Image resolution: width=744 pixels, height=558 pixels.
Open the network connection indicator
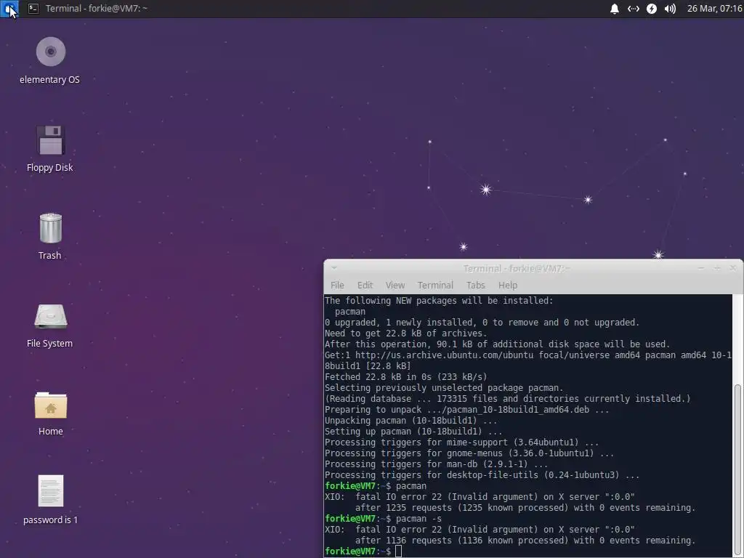click(x=633, y=9)
